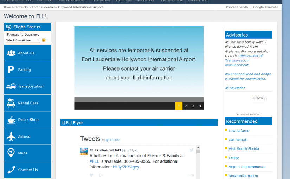The image size is (290, 179).
Task: Click the Contact Us phone icon
Action: click(11, 170)
